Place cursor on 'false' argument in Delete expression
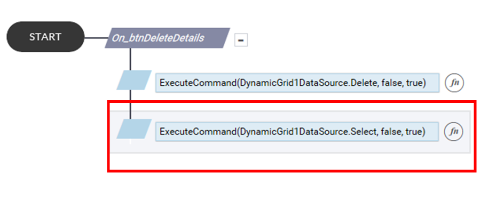Viewport: 496px width, 209px height. click(x=390, y=83)
